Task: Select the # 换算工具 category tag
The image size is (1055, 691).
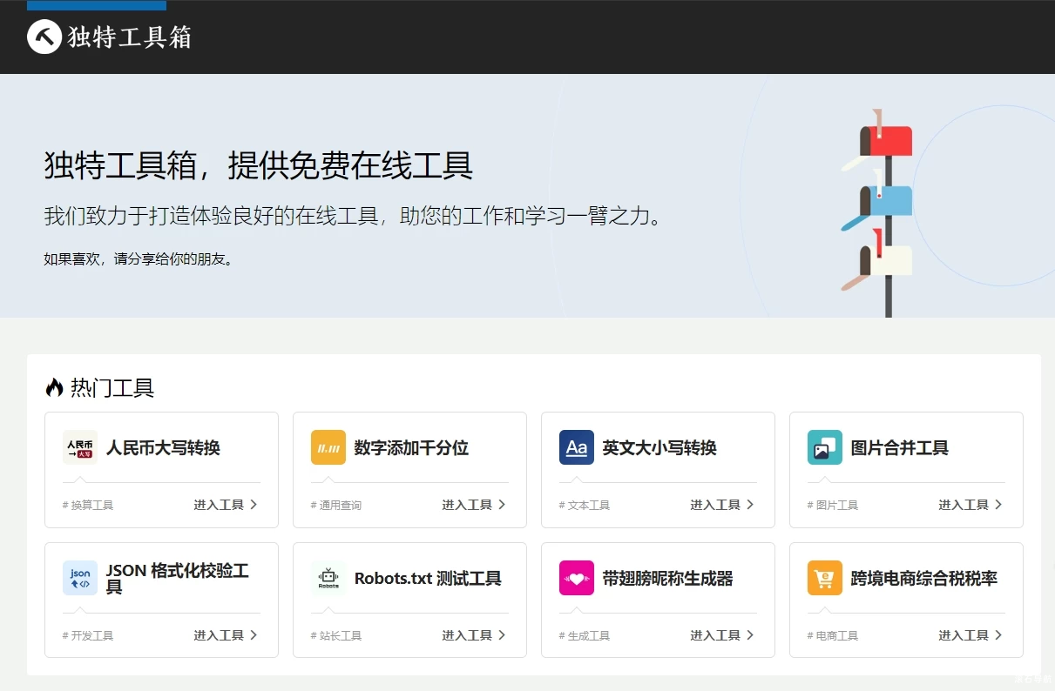Action: (x=88, y=506)
